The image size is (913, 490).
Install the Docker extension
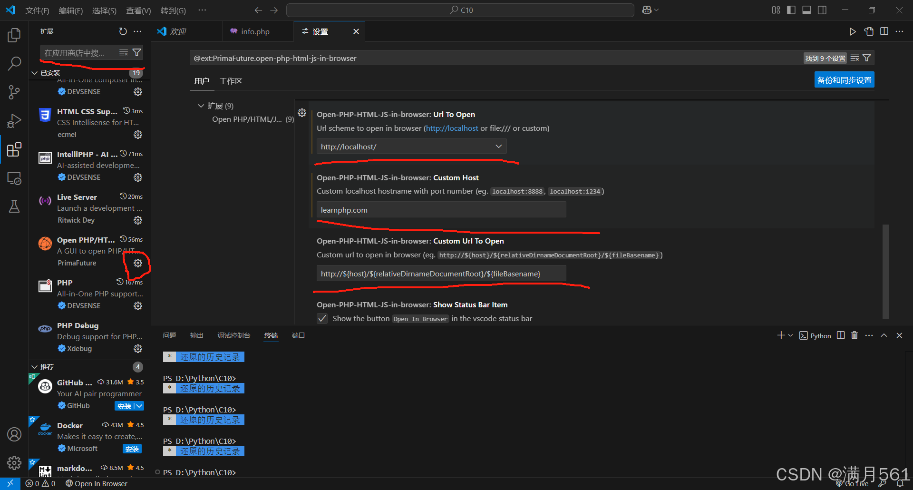click(x=132, y=449)
